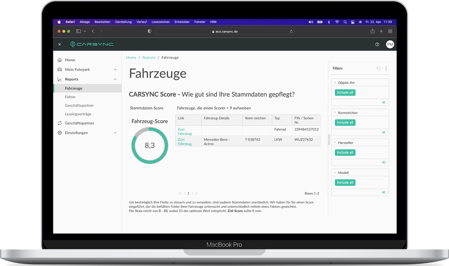
Task: Open Control Center icon
Action: click(353, 22)
